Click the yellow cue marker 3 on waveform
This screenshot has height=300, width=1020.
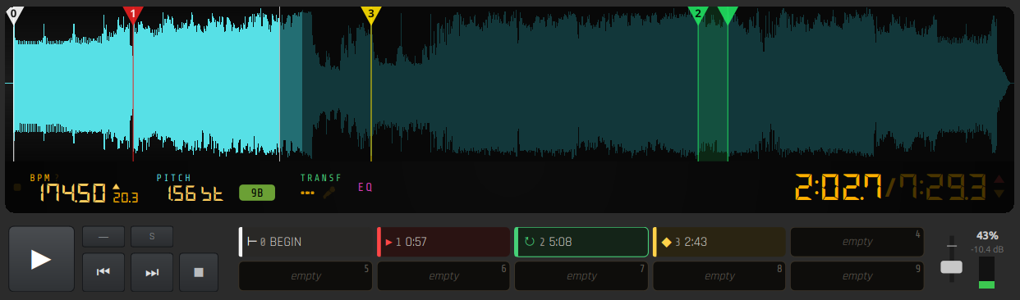point(371,14)
